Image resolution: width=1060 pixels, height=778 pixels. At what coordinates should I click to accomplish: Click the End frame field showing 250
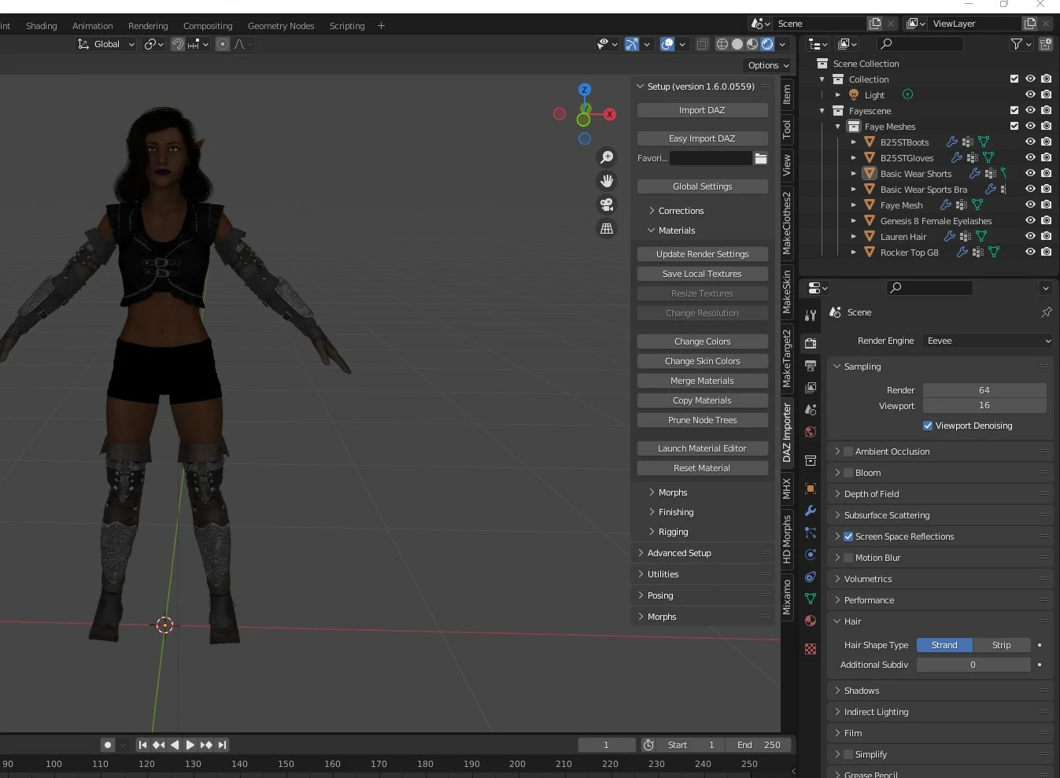[760, 745]
